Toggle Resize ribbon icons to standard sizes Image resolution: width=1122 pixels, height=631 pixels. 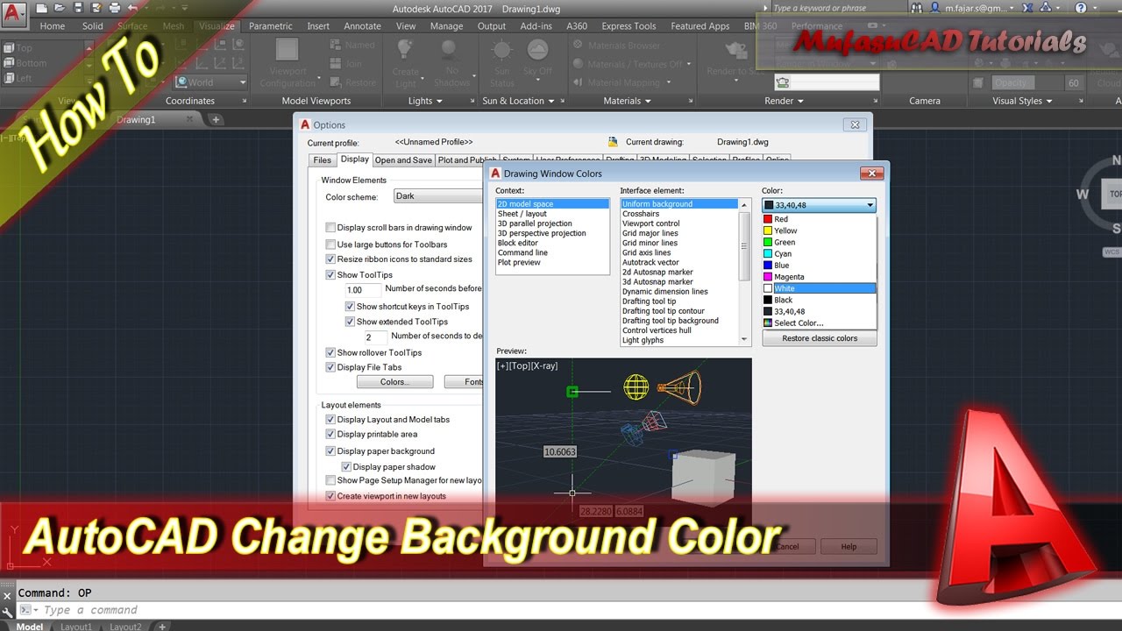(330, 259)
